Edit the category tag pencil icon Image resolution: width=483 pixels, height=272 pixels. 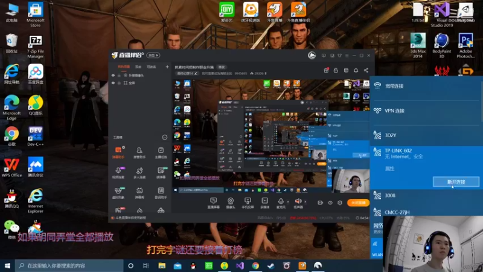196,73
